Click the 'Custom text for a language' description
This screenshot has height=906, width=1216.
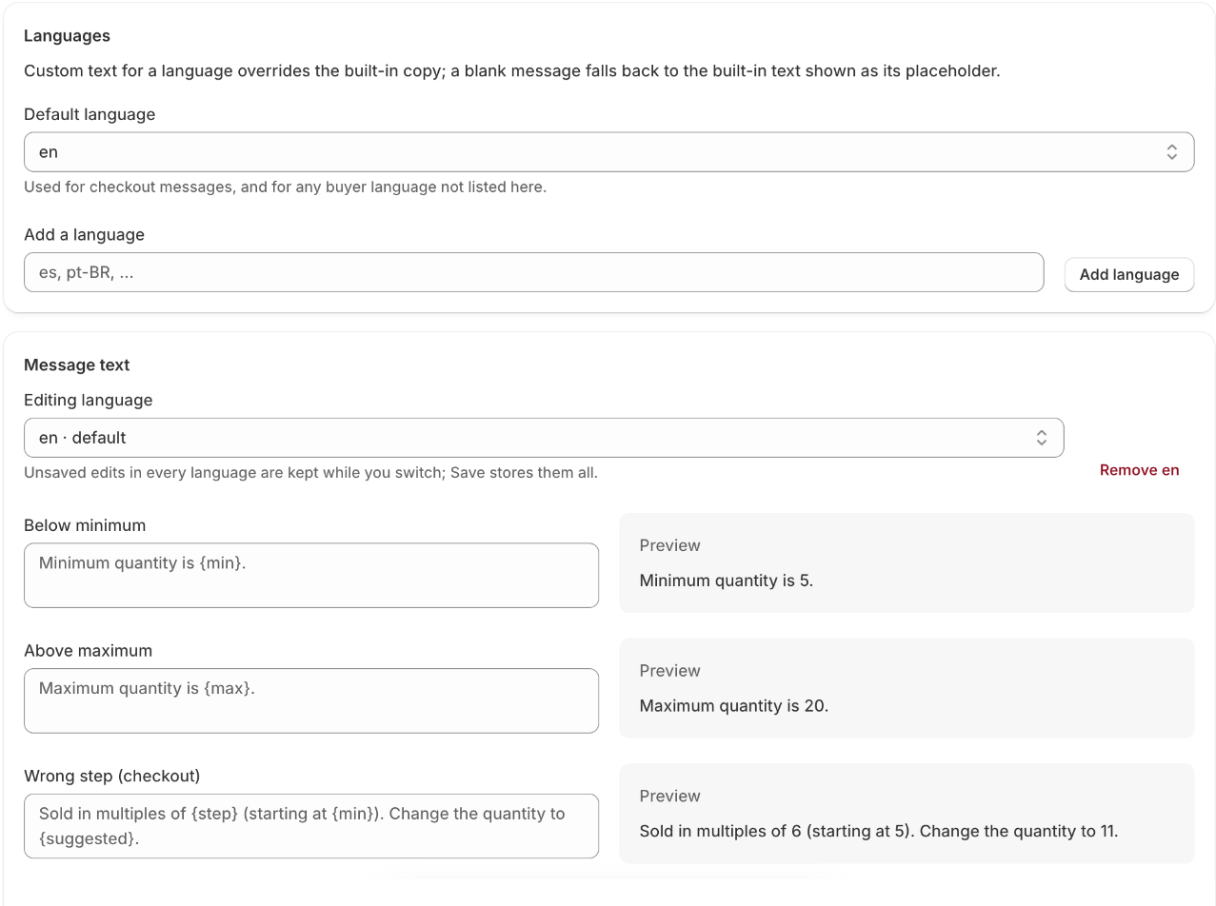512,70
